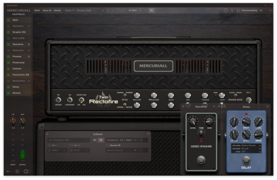Close the Cabinet panel
This screenshot has width=277, height=180.
point(147,134)
